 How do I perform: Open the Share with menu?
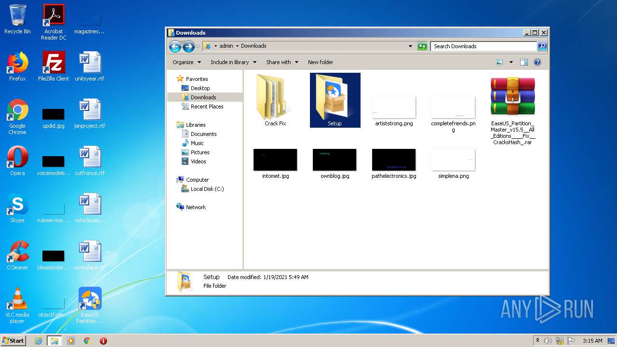tap(282, 62)
